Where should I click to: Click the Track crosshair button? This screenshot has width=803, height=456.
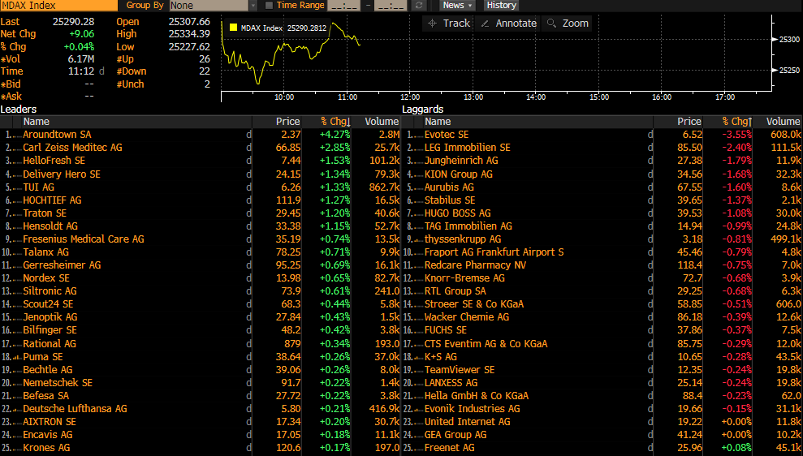450,24
